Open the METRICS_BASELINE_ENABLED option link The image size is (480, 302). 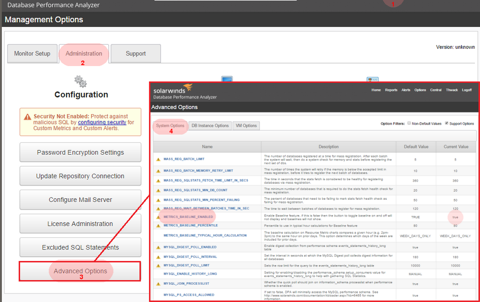[x=188, y=217]
